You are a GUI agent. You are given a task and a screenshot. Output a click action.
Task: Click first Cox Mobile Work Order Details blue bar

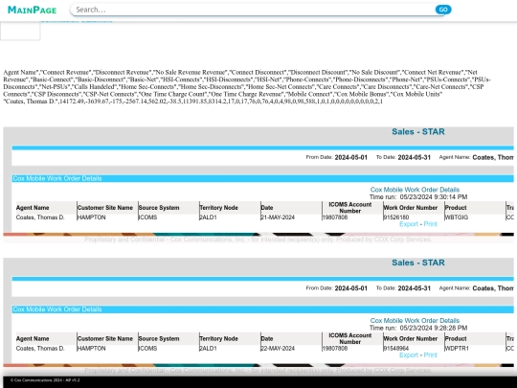(x=262, y=178)
